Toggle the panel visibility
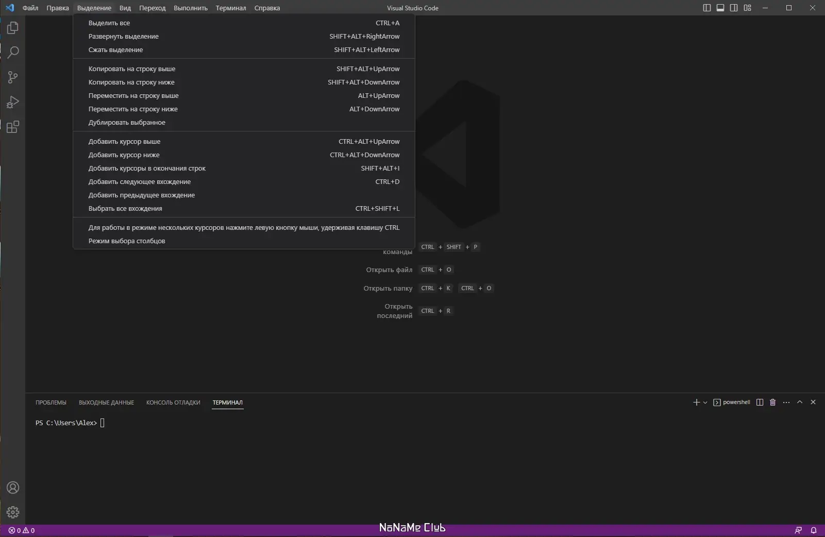Viewport: 825px width, 537px height. click(720, 8)
